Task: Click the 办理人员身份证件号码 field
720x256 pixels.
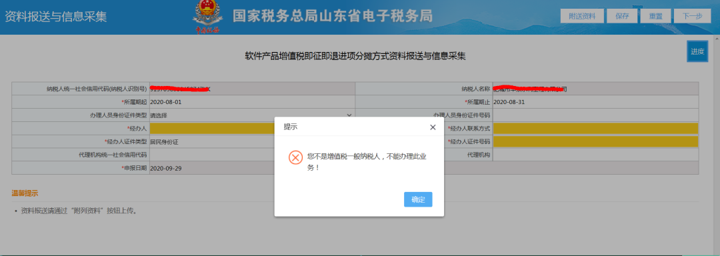Action: [x=595, y=115]
